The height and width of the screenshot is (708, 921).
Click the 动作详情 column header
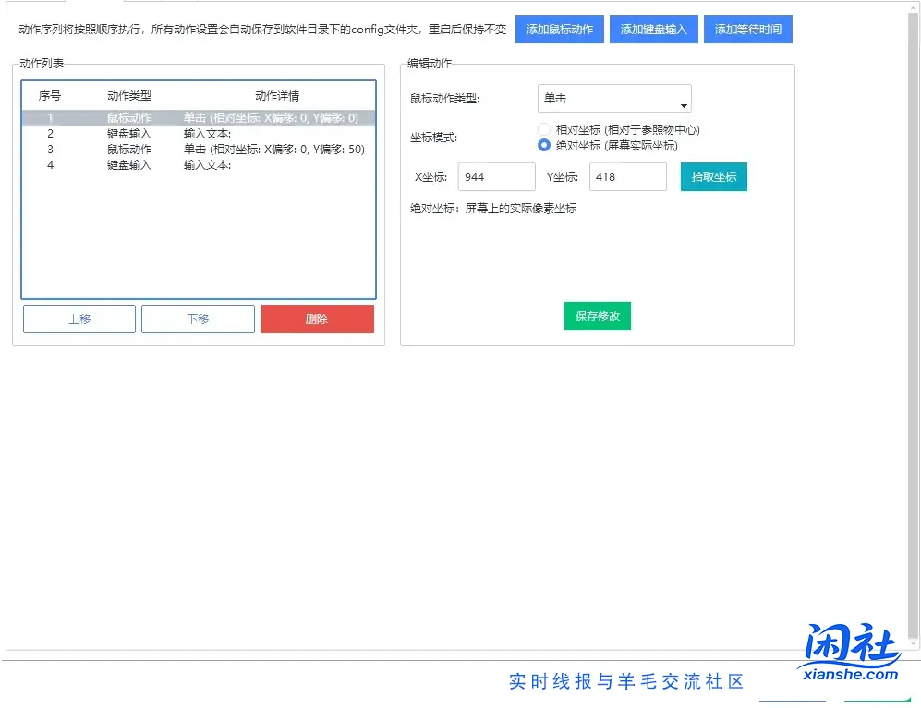(277, 96)
